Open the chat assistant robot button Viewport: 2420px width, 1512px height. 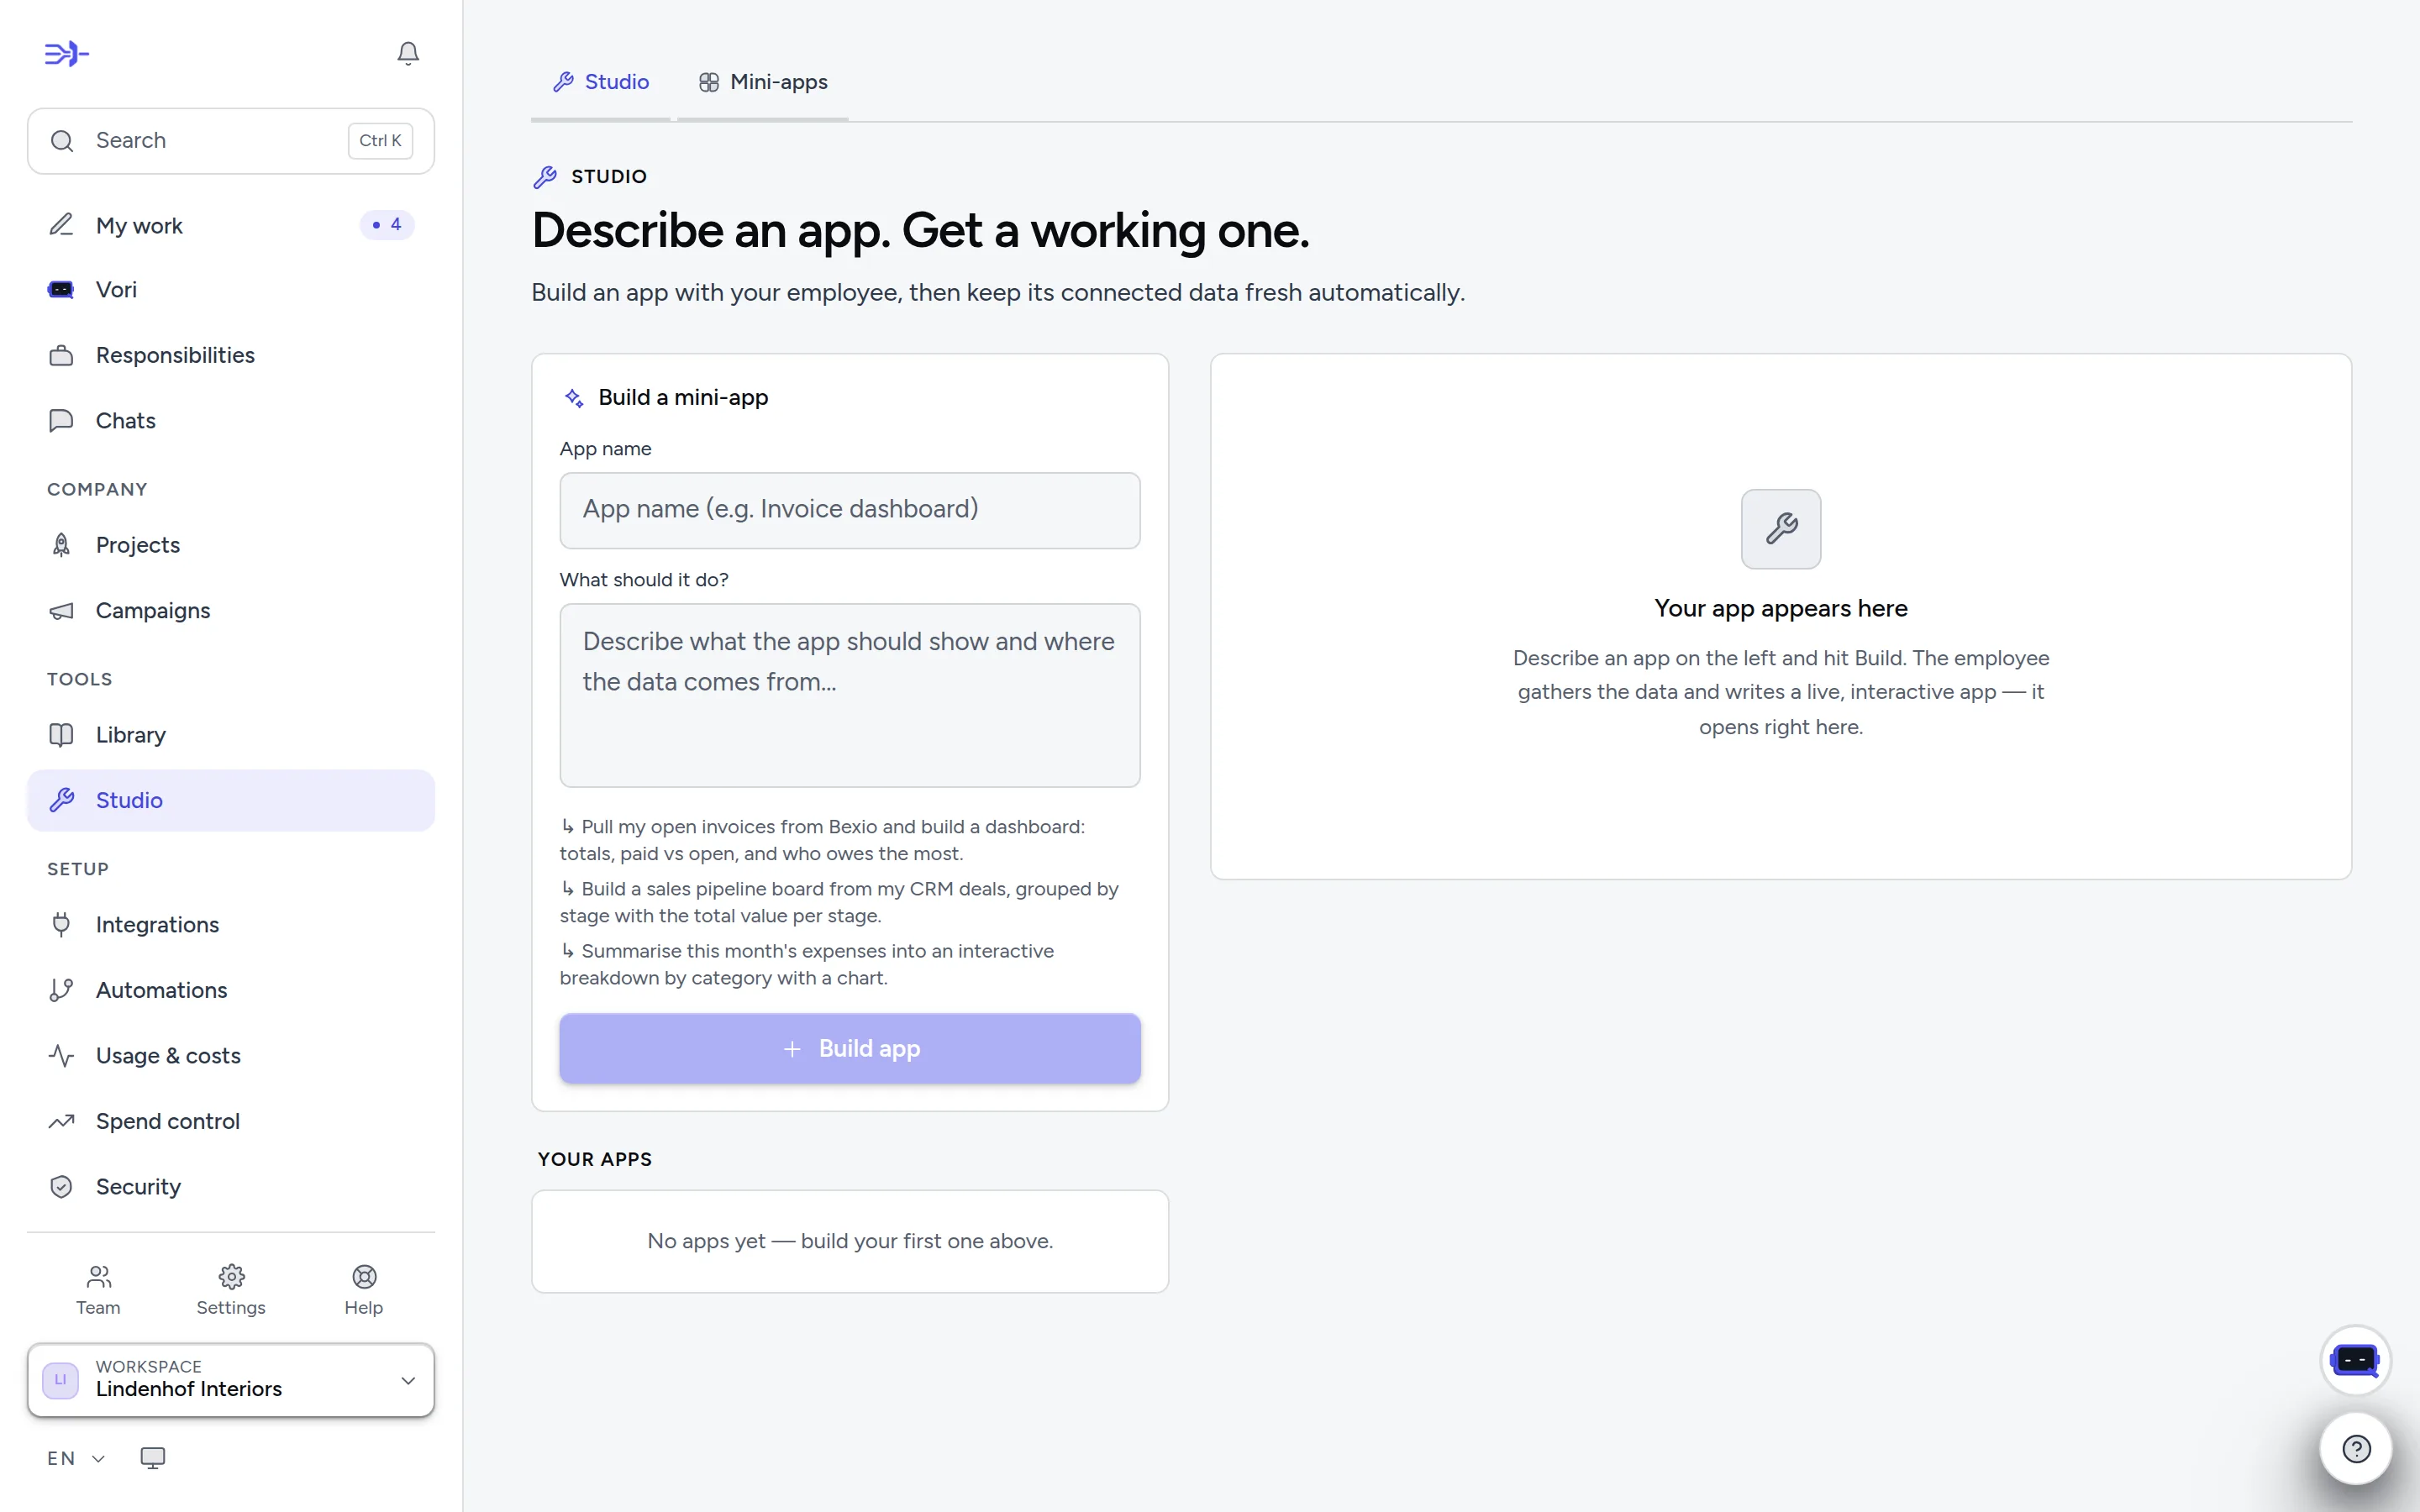(x=2355, y=1360)
